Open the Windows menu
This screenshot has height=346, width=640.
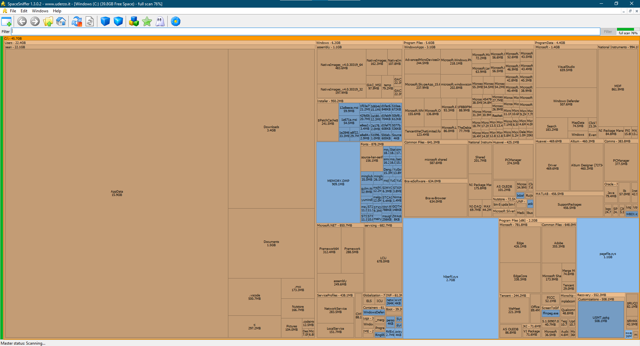[x=40, y=11]
